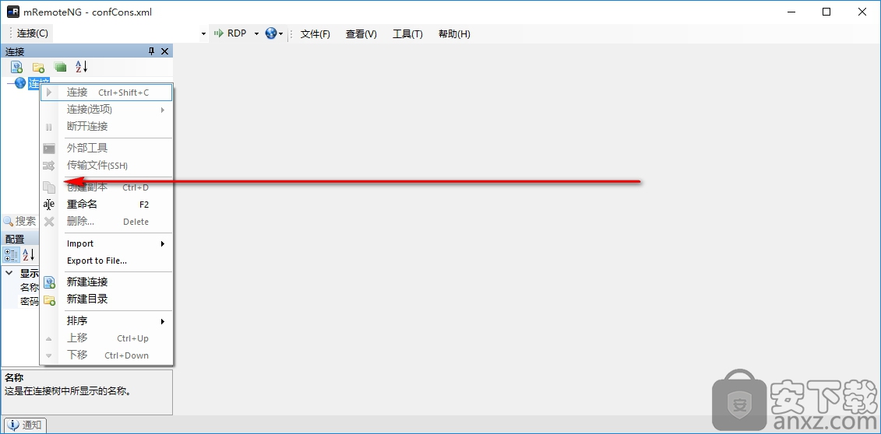Open the 帮助(H) menu

point(454,34)
